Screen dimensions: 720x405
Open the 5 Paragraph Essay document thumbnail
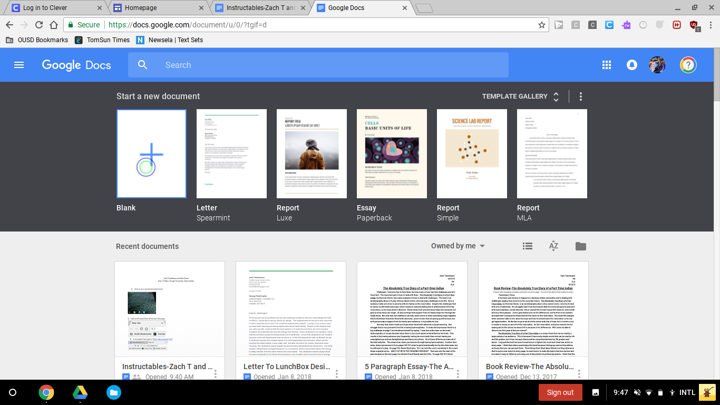click(412, 309)
